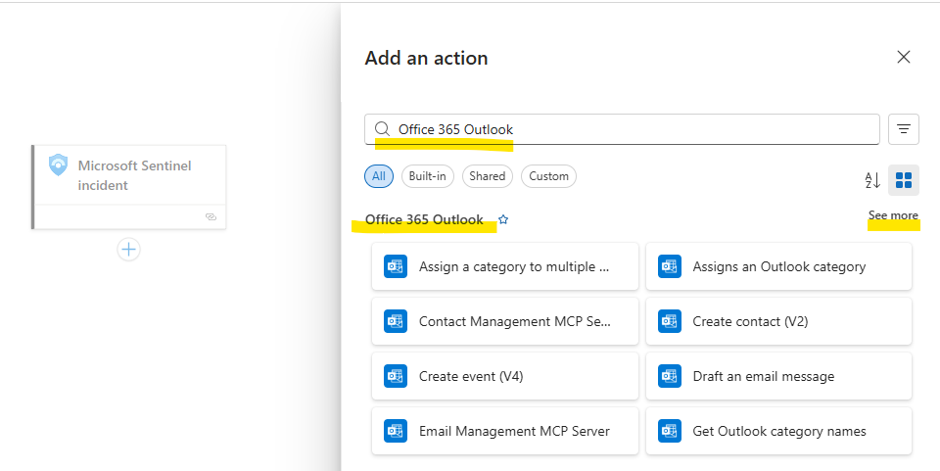The image size is (940, 471).
Task: Switch to grid view icon
Action: pyautogui.click(x=904, y=180)
